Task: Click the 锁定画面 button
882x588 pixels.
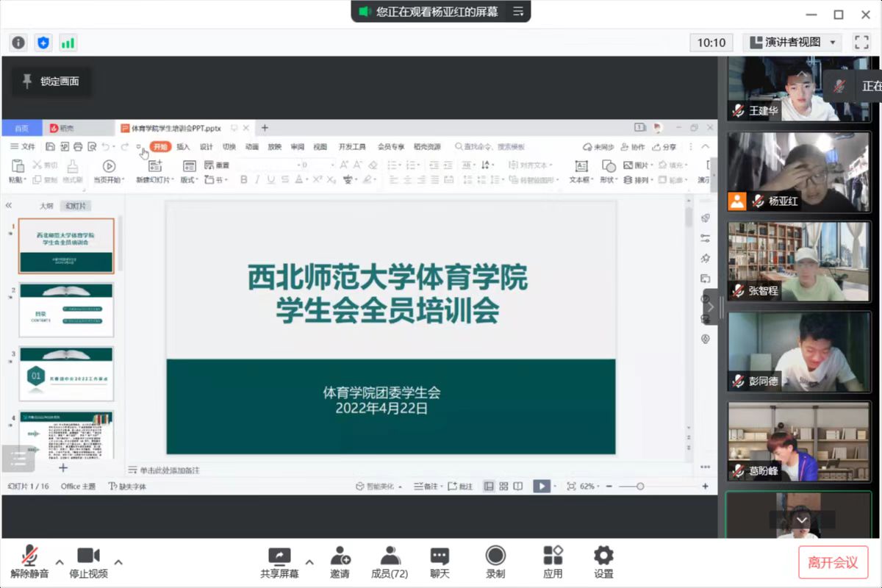Action: coord(51,82)
